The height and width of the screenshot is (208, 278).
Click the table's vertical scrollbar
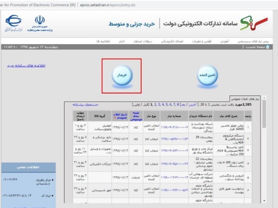(265, 152)
